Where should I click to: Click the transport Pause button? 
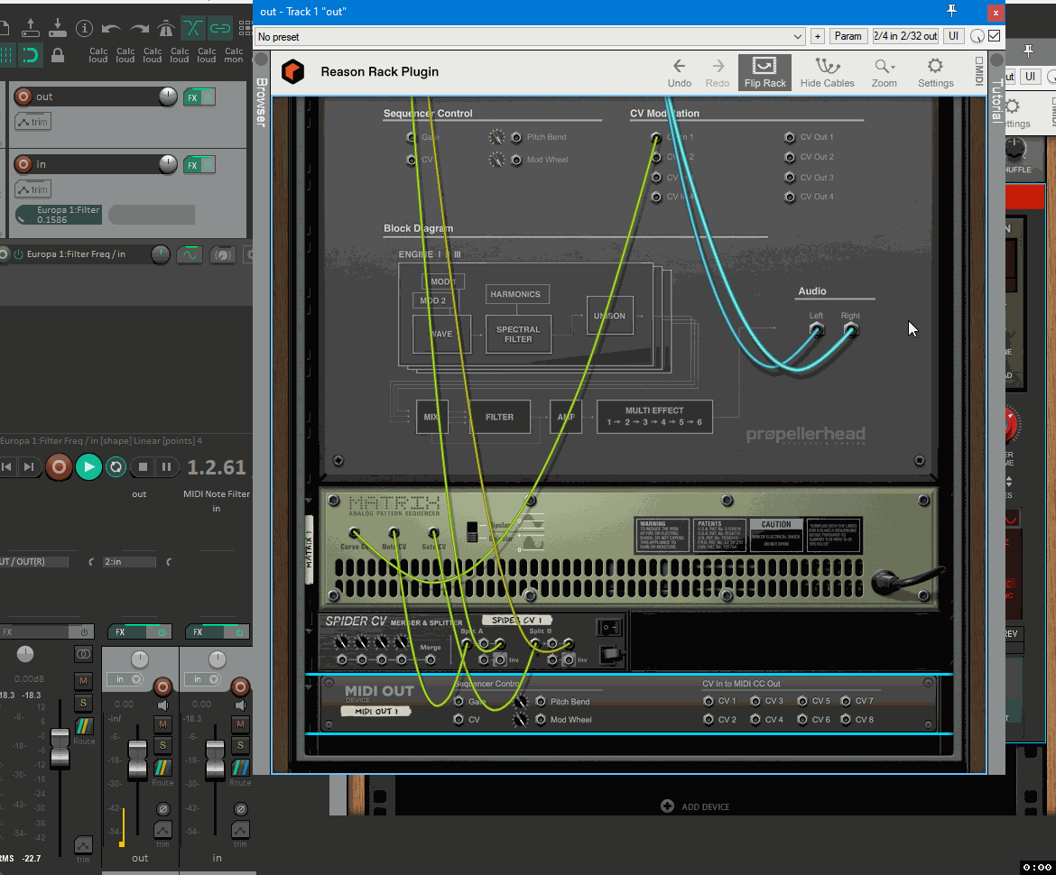(x=166, y=466)
